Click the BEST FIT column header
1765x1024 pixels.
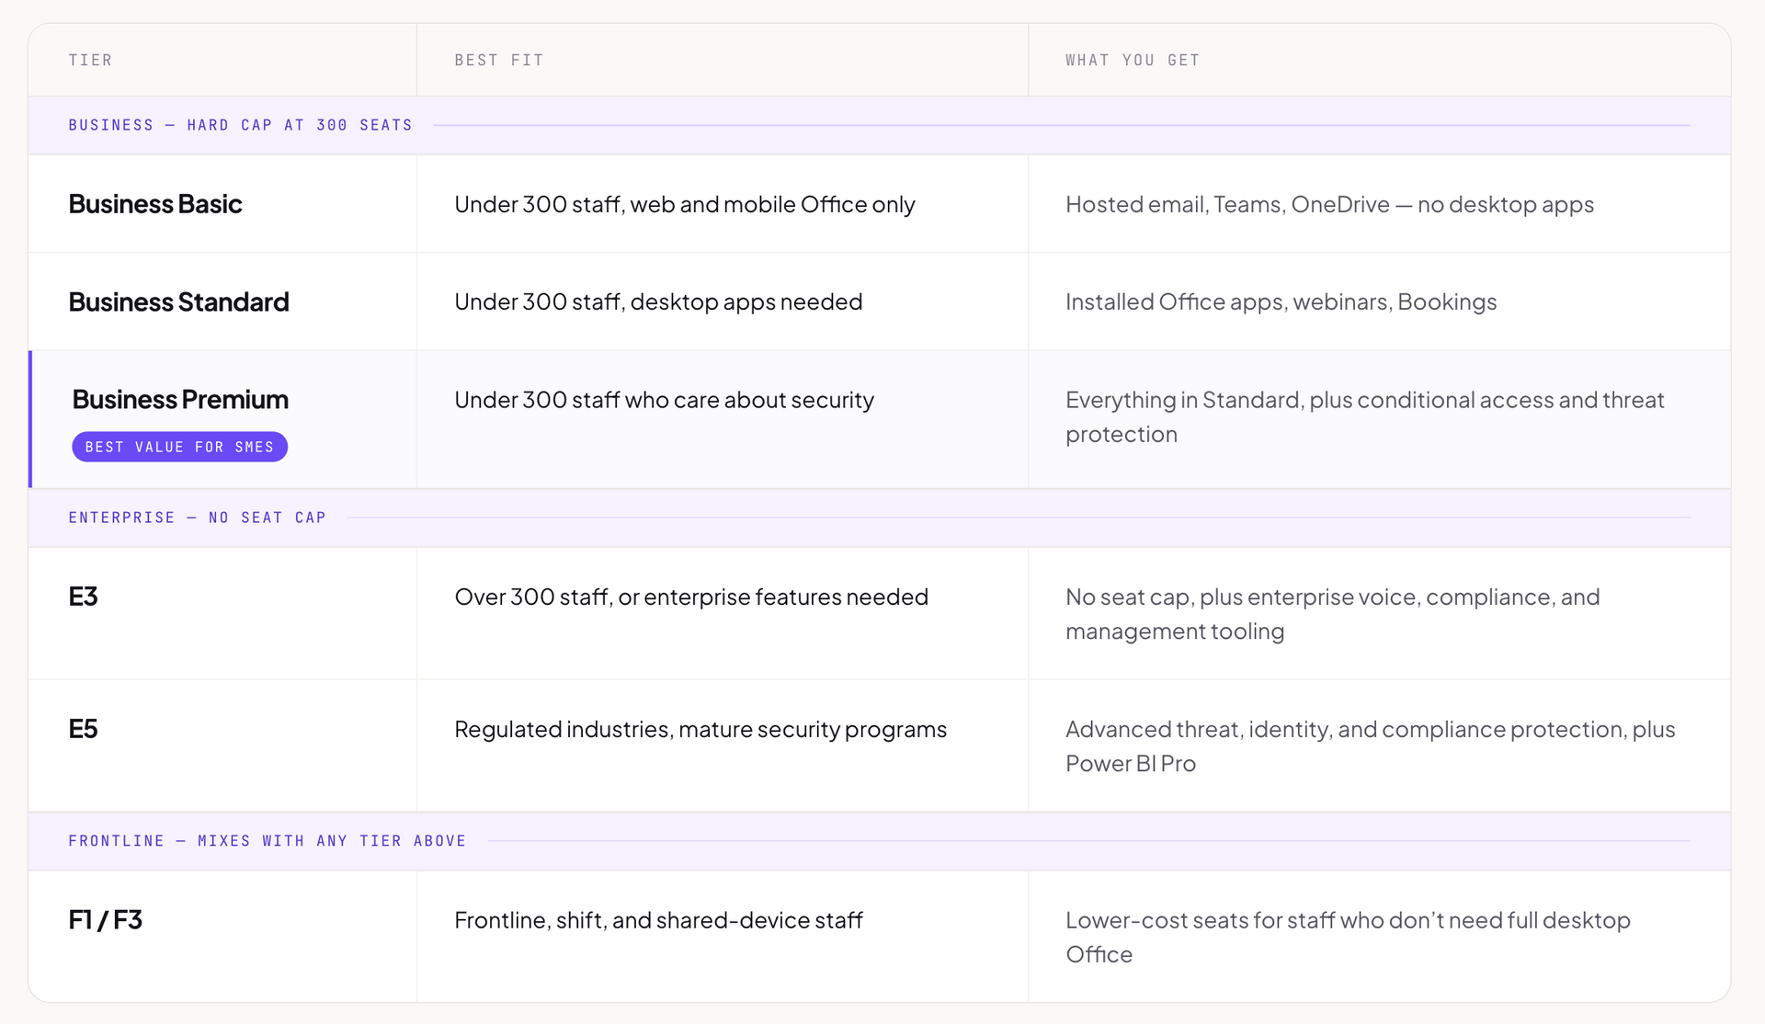click(x=499, y=61)
